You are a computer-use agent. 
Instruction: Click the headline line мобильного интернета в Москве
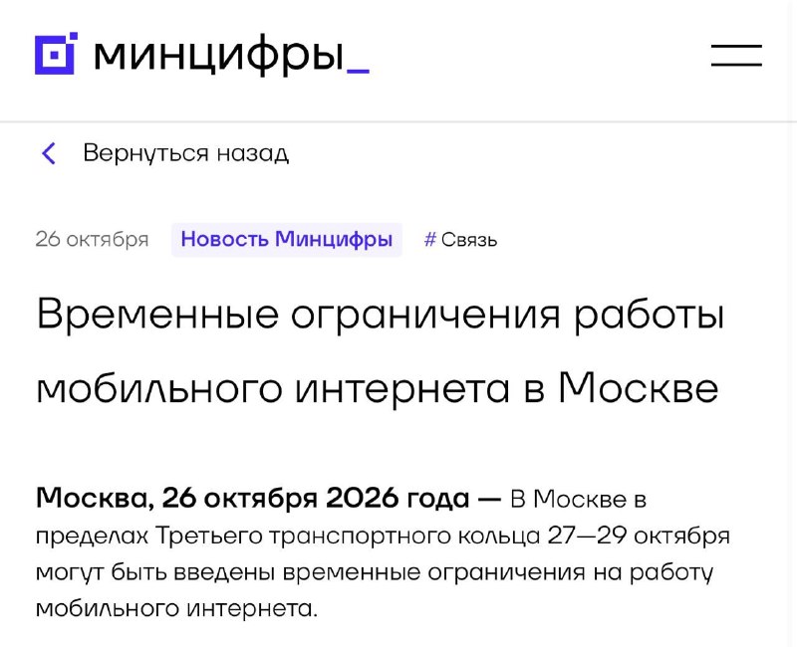click(x=378, y=388)
